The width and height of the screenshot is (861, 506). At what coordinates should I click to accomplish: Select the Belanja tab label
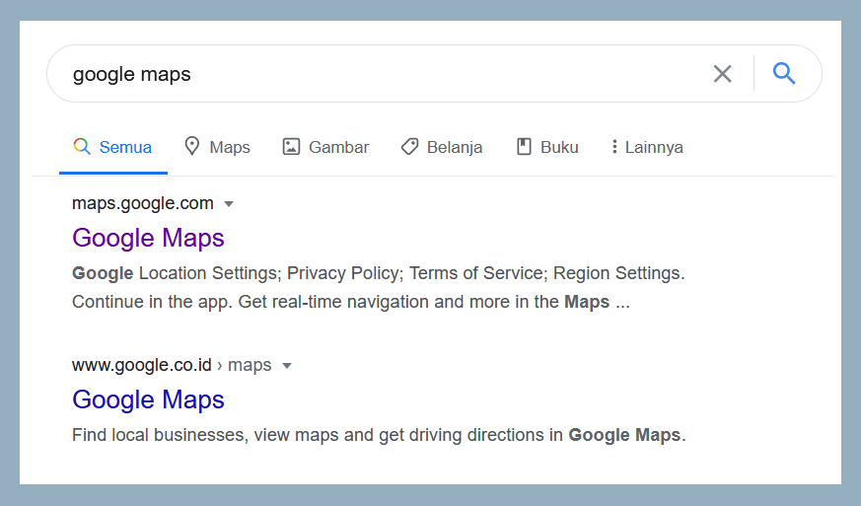coord(455,147)
